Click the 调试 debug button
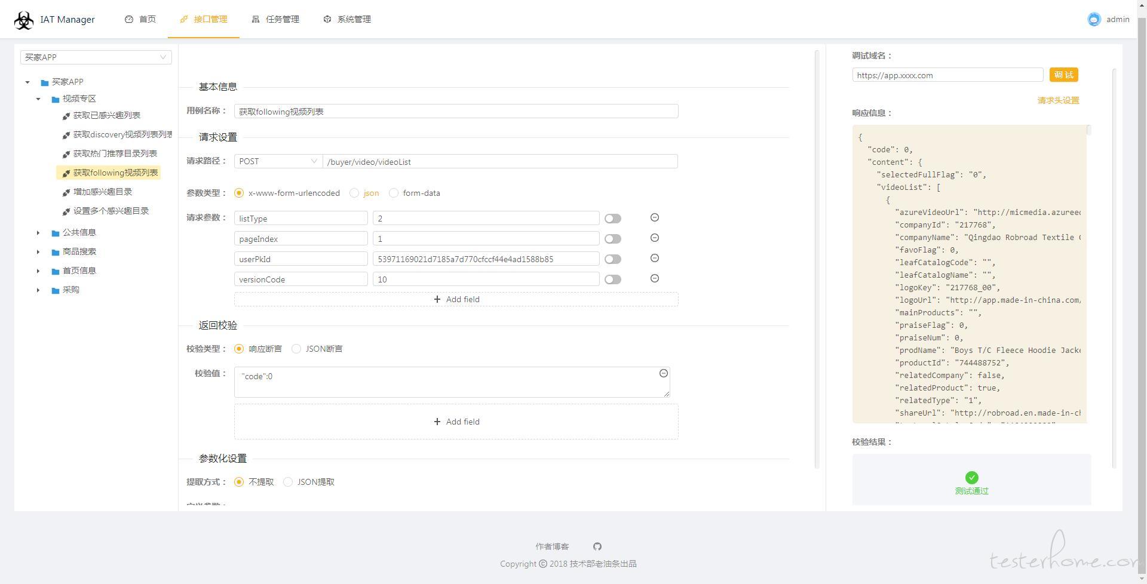The width and height of the screenshot is (1147, 584). click(1063, 75)
